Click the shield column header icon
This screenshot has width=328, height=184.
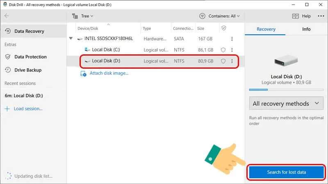pos(223,28)
